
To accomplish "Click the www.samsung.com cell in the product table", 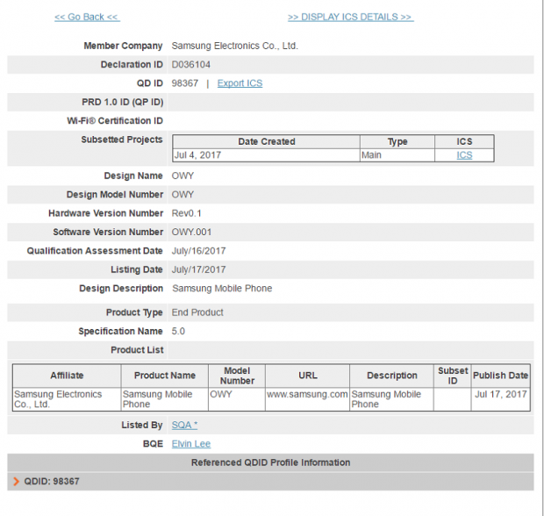I will point(307,395).
